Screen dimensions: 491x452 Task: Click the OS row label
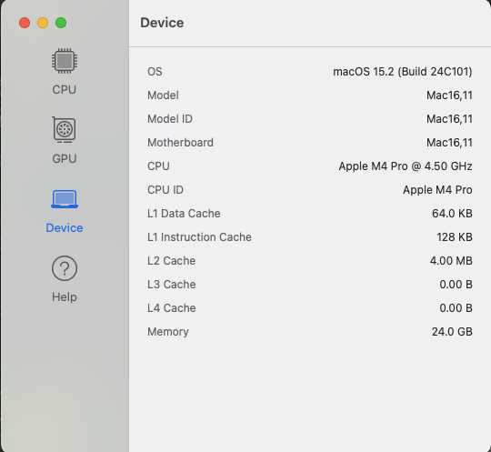click(155, 72)
